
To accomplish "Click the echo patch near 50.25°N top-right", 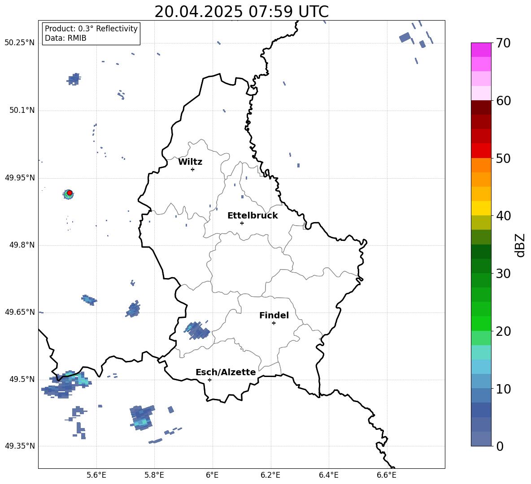I will pos(405,37).
